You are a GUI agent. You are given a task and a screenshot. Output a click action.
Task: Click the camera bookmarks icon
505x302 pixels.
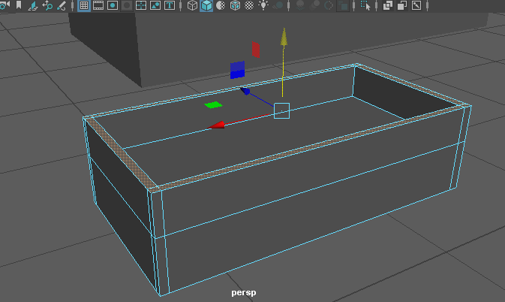(20, 6)
